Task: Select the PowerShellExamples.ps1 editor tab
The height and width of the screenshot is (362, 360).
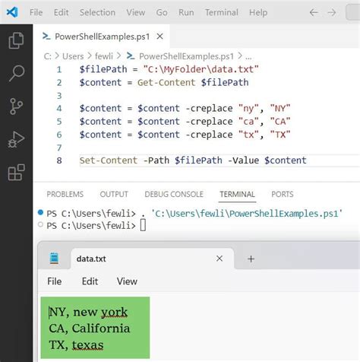Action: (x=101, y=37)
